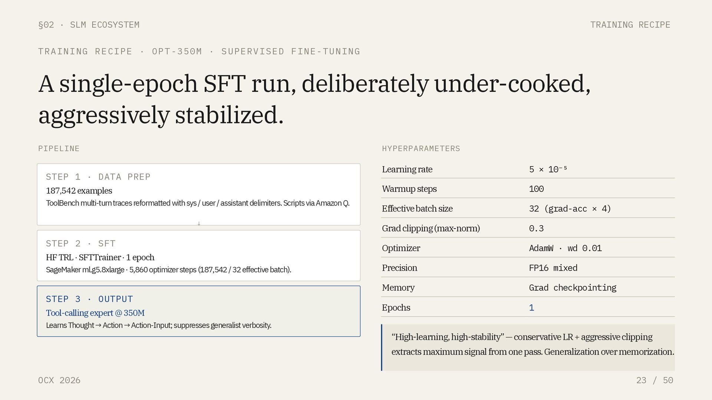Screen dimensions: 712x400
Task: Click the "OCX 2026" footer text
Action: coord(59,380)
